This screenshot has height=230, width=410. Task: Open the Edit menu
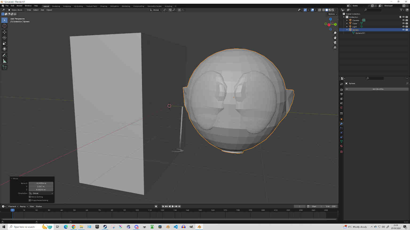click(13, 6)
